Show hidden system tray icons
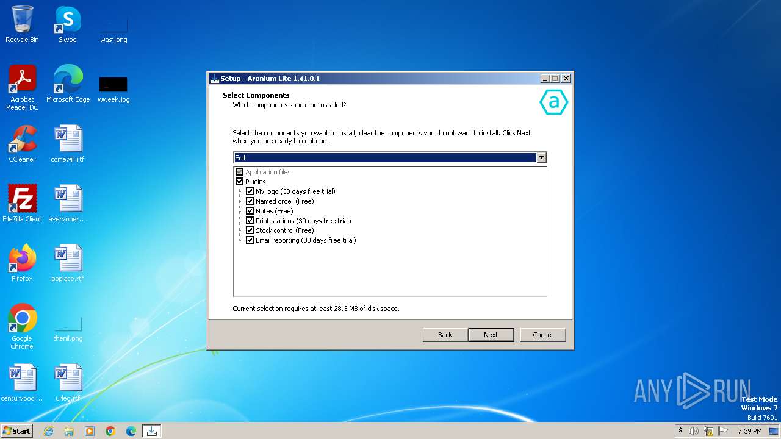781x439 pixels. (x=680, y=430)
